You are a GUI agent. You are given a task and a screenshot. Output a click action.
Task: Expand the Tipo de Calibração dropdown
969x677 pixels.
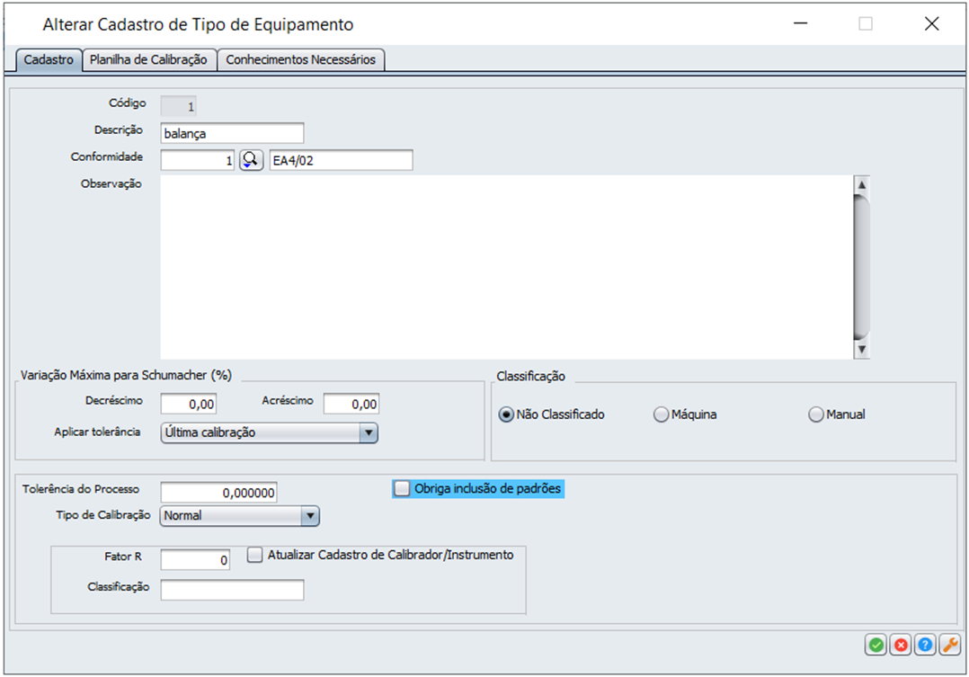point(240,516)
